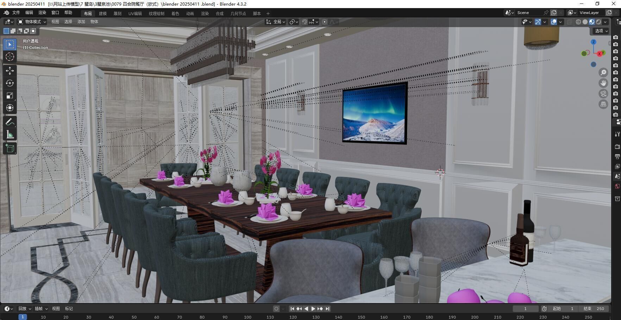Viewport: 621px width, 320px height.
Task: Choose the subtract selection mode icon
Action: (x=20, y=31)
